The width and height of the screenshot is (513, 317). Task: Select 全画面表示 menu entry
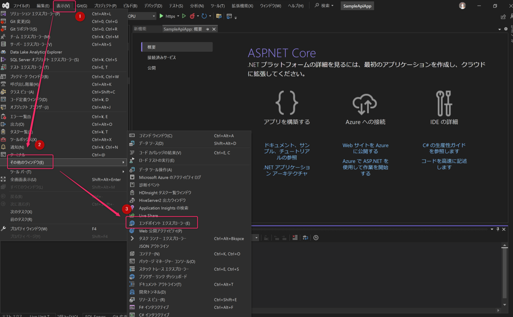(63, 180)
